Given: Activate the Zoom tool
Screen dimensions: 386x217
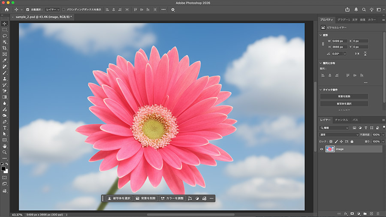Looking at the screenshot, I should 5,152.
